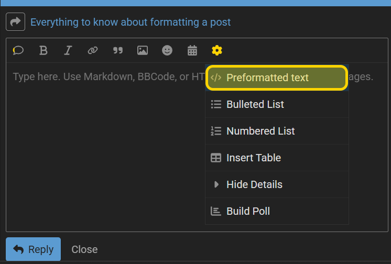Viewport: 391px width, 264px height.
Task: Click the blue Reply button
Action: pyautogui.click(x=33, y=249)
